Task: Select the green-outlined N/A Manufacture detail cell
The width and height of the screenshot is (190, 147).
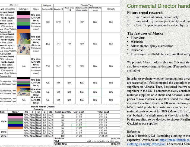Action: [95, 92]
